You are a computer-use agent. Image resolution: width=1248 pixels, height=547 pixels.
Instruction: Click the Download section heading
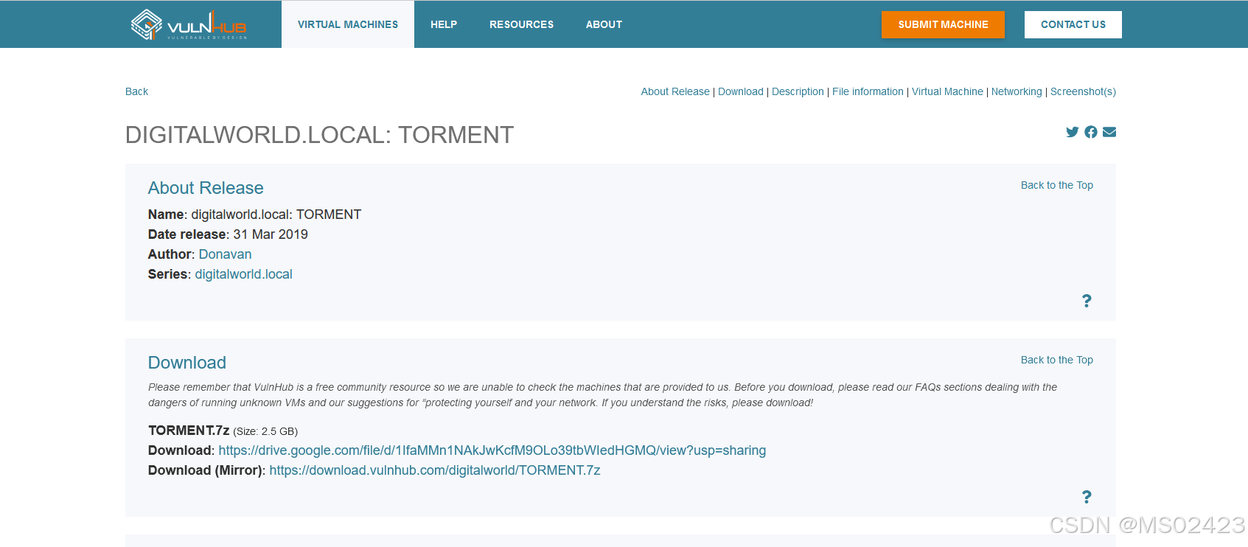(187, 363)
